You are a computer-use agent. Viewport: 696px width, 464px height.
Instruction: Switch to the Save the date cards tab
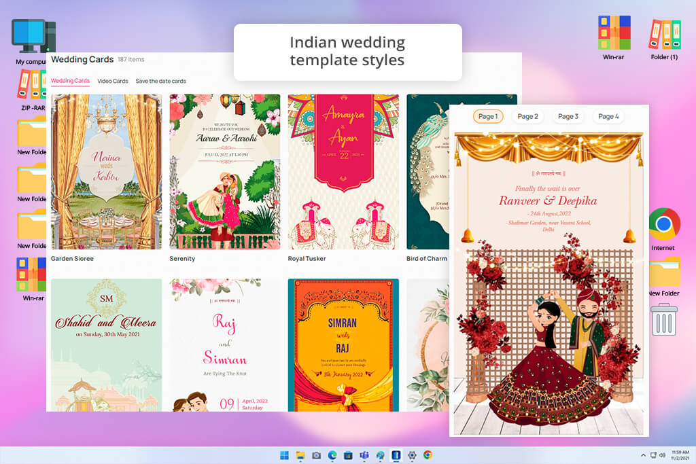point(160,81)
